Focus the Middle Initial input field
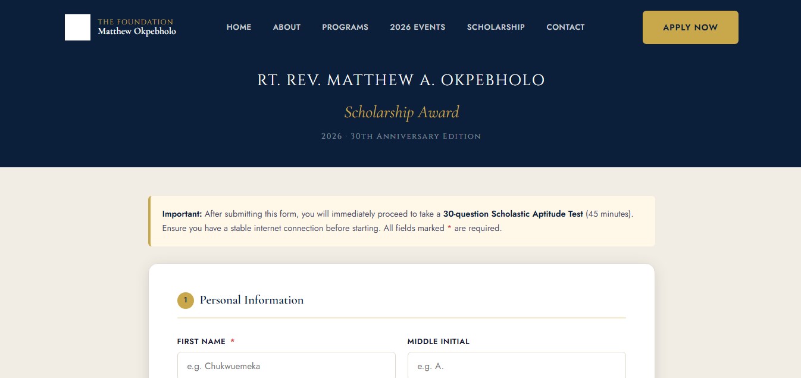 (x=517, y=365)
